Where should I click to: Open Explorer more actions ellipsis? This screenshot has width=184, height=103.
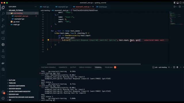coord(36,7)
